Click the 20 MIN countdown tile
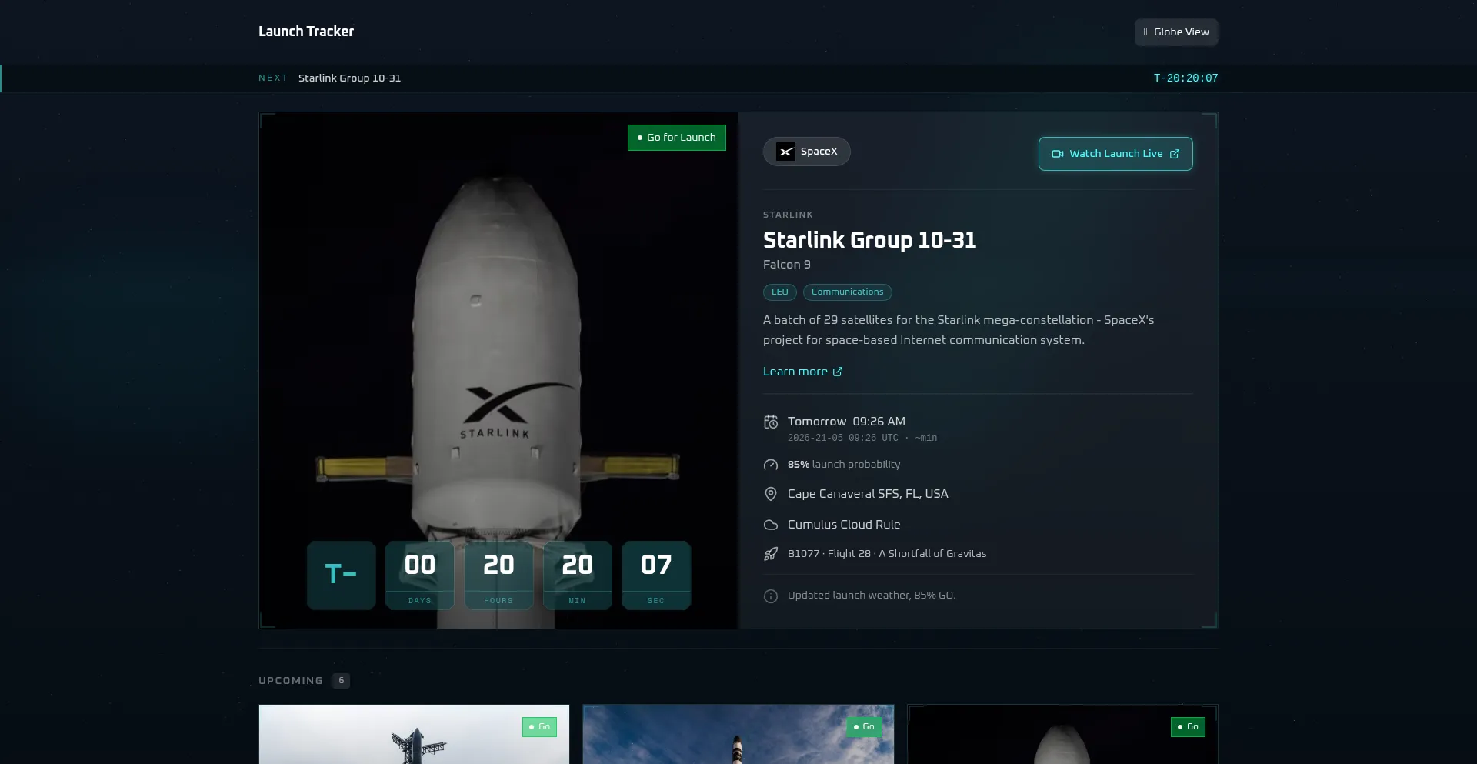 click(578, 576)
